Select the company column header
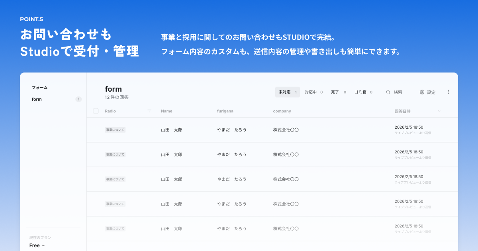 coord(282,111)
